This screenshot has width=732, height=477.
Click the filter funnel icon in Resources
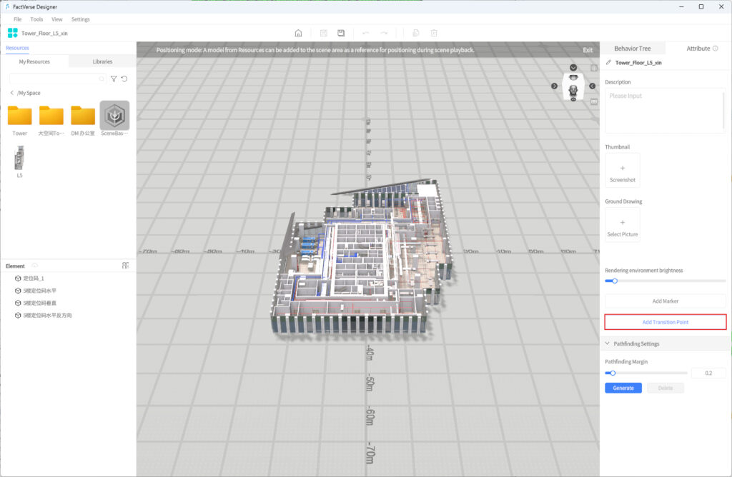click(x=114, y=79)
